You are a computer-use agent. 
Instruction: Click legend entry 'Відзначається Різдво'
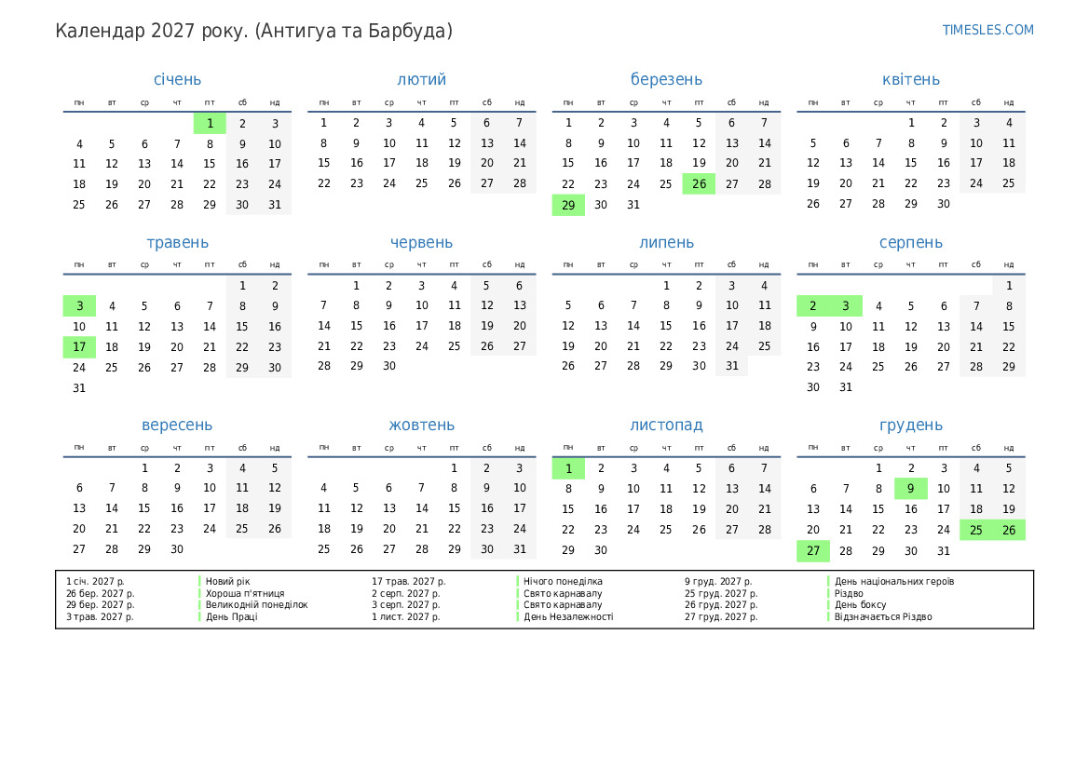(x=883, y=616)
